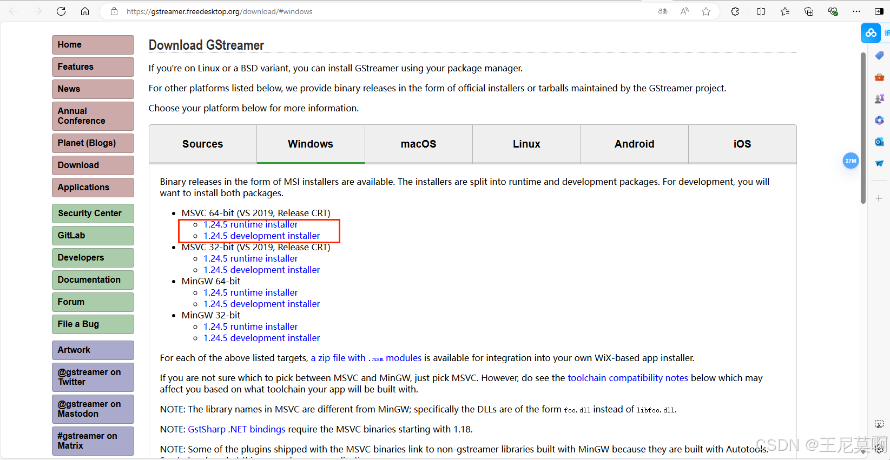Open the toolchain compatibility notes link
This screenshot has width=890, height=460.
(628, 378)
